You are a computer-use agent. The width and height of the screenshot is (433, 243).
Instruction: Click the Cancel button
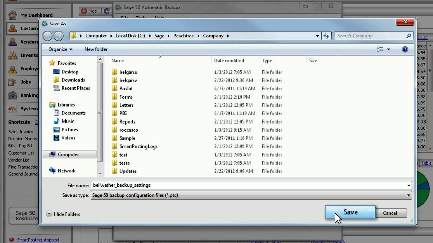pyautogui.click(x=390, y=213)
